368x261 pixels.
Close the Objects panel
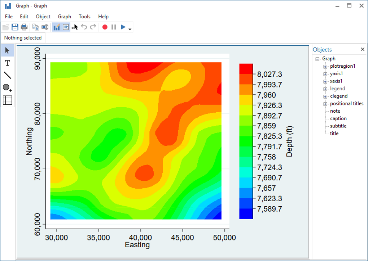pyautogui.click(x=363, y=49)
